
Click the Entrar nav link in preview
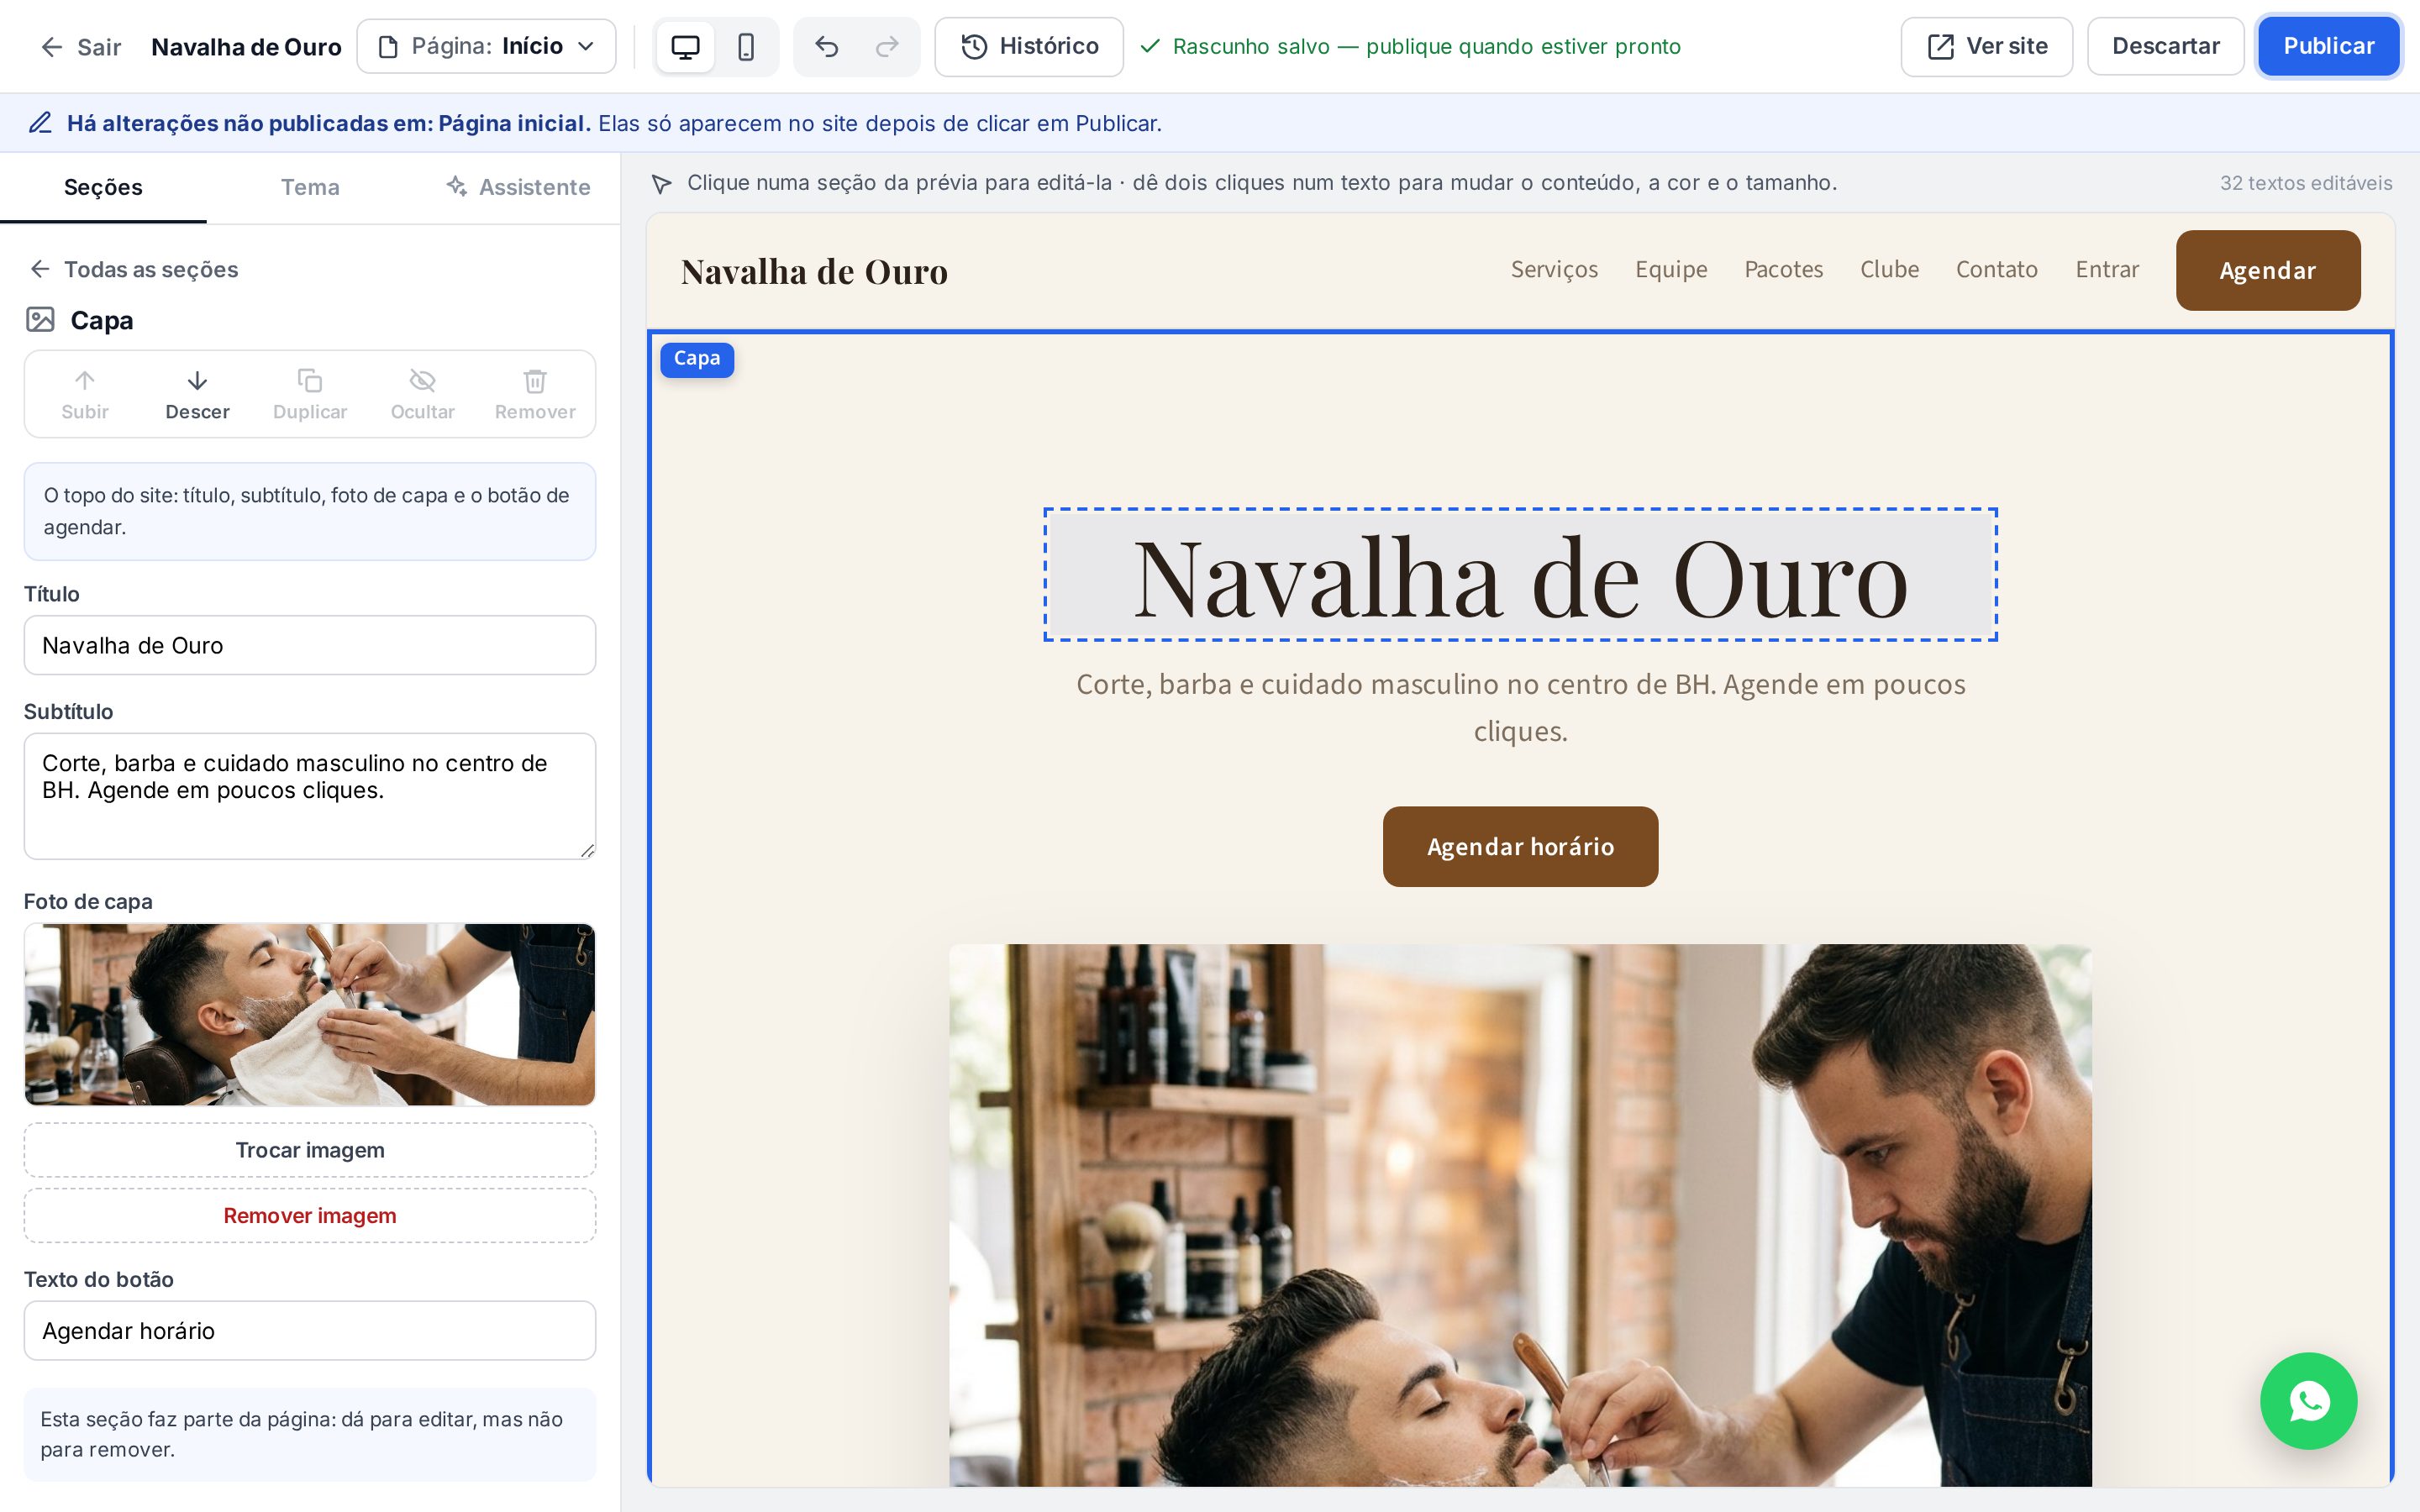[x=2107, y=269]
